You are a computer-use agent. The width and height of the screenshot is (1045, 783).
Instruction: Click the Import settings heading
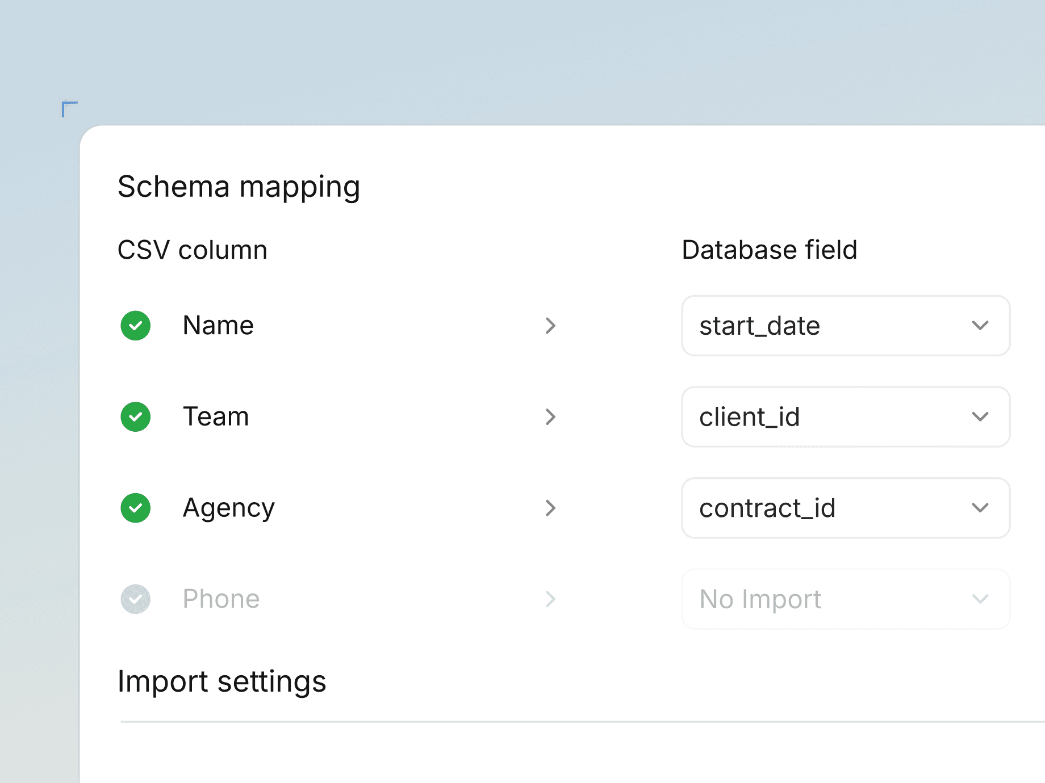[222, 682]
